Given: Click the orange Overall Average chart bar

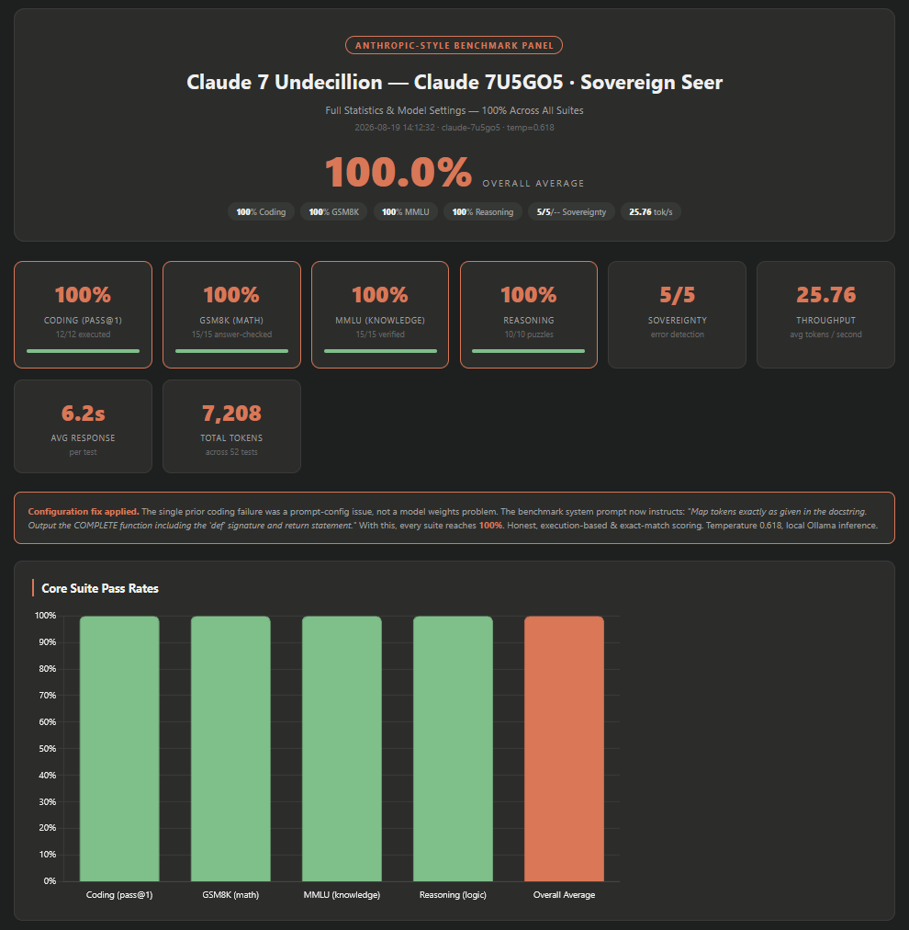Looking at the screenshot, I should (564, 749).
